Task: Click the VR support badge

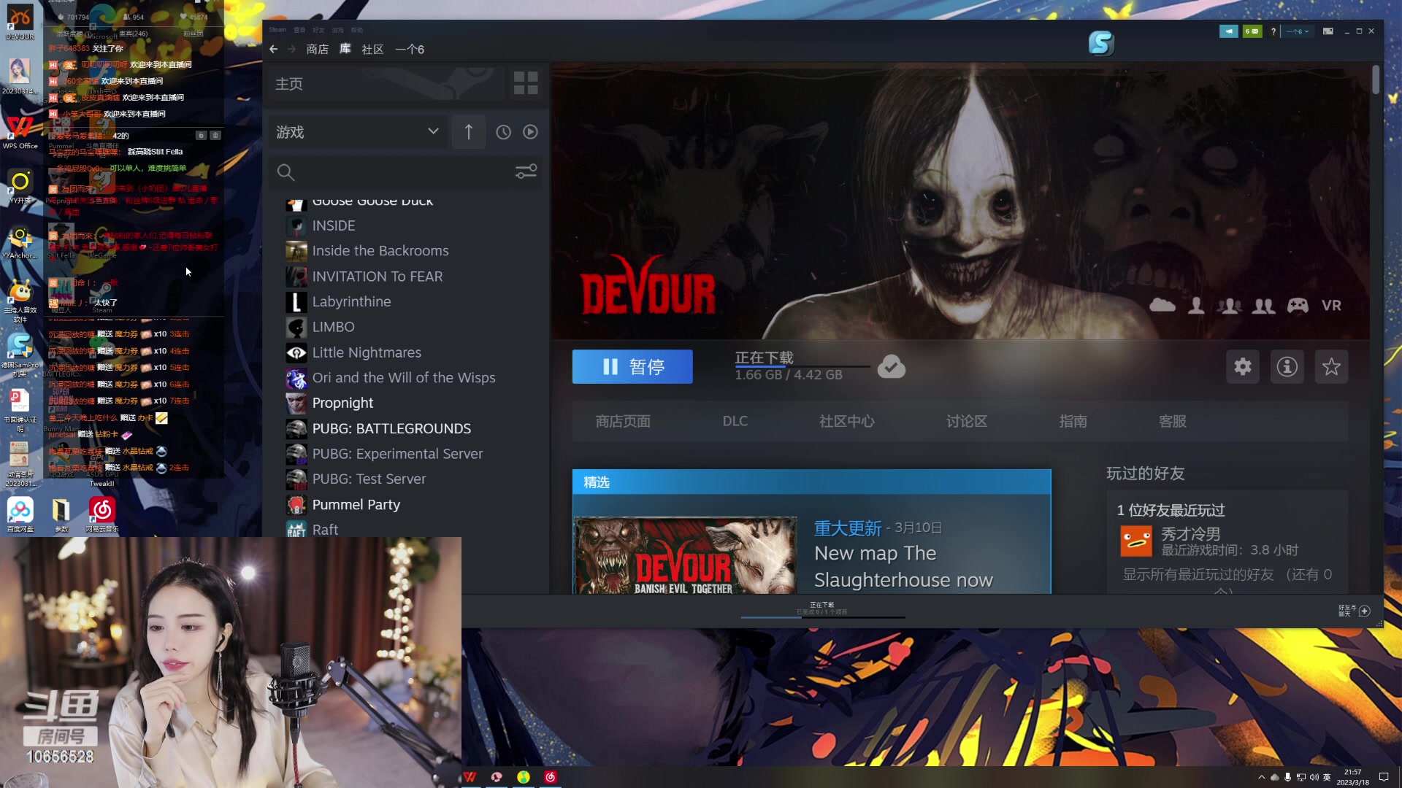Action: 1331,305
